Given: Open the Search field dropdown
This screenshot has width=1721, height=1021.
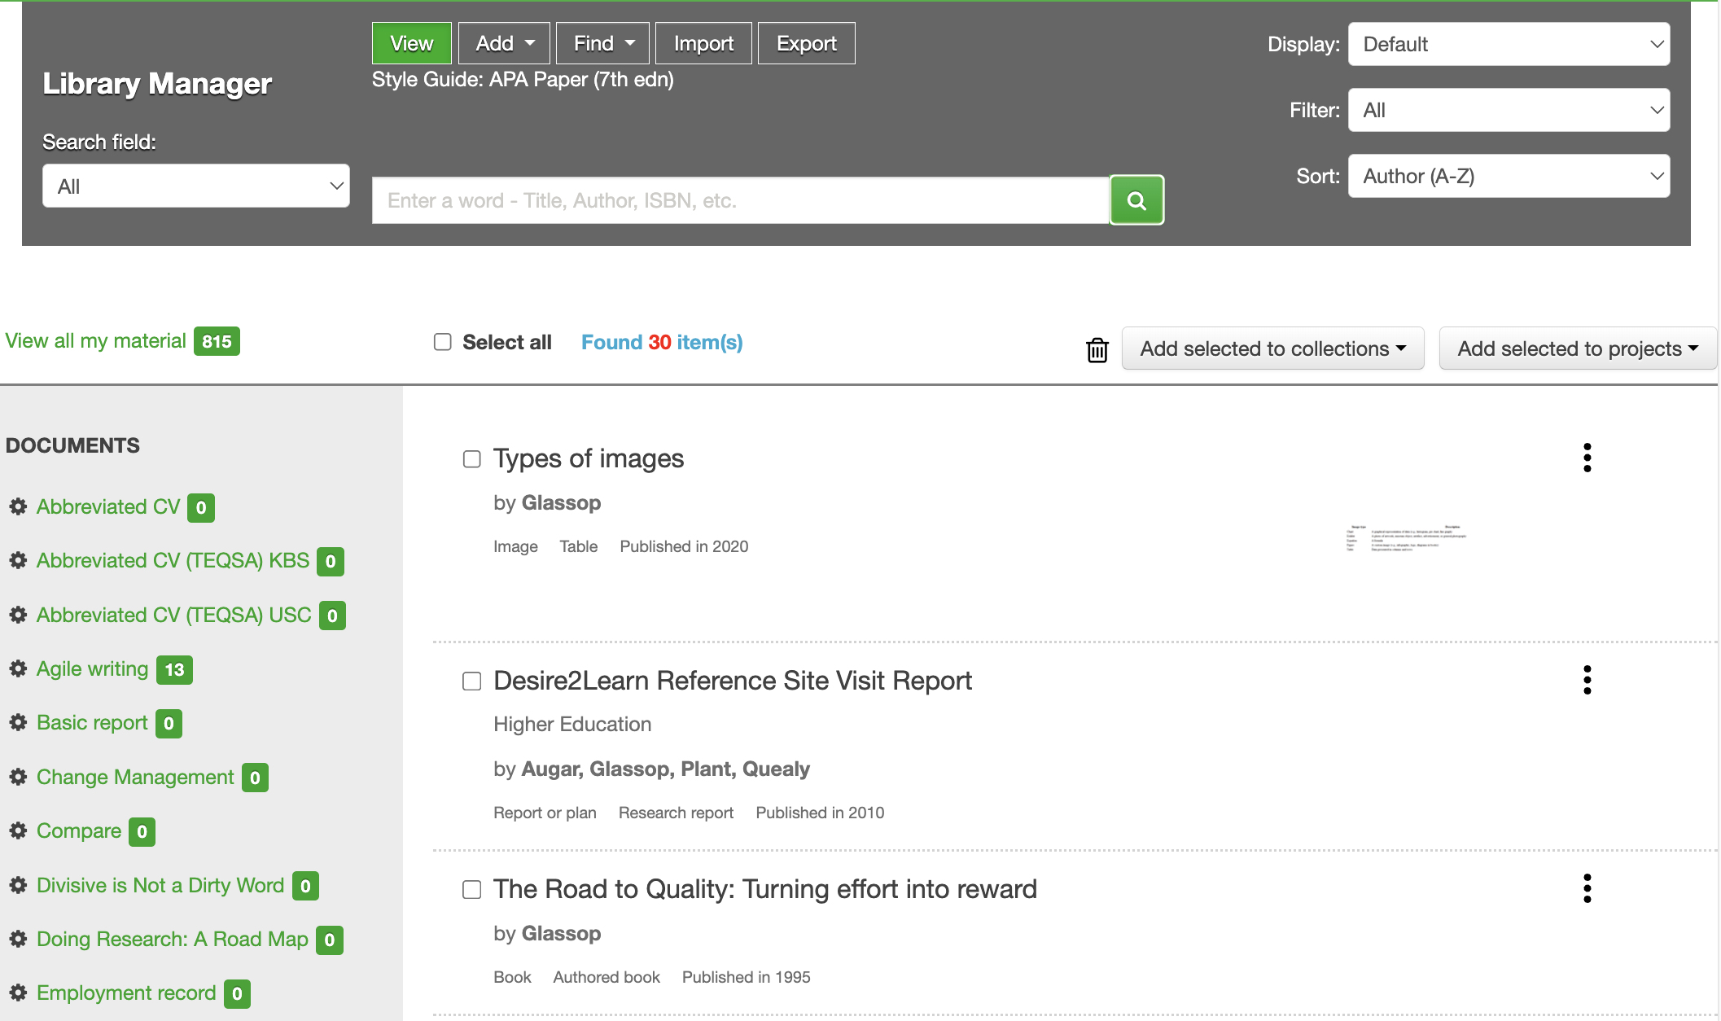Looking at the screenshot, I should coord(196,186).
